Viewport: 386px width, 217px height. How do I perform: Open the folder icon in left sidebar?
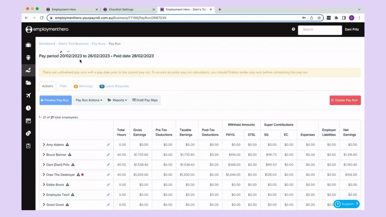tap(28, 83)
